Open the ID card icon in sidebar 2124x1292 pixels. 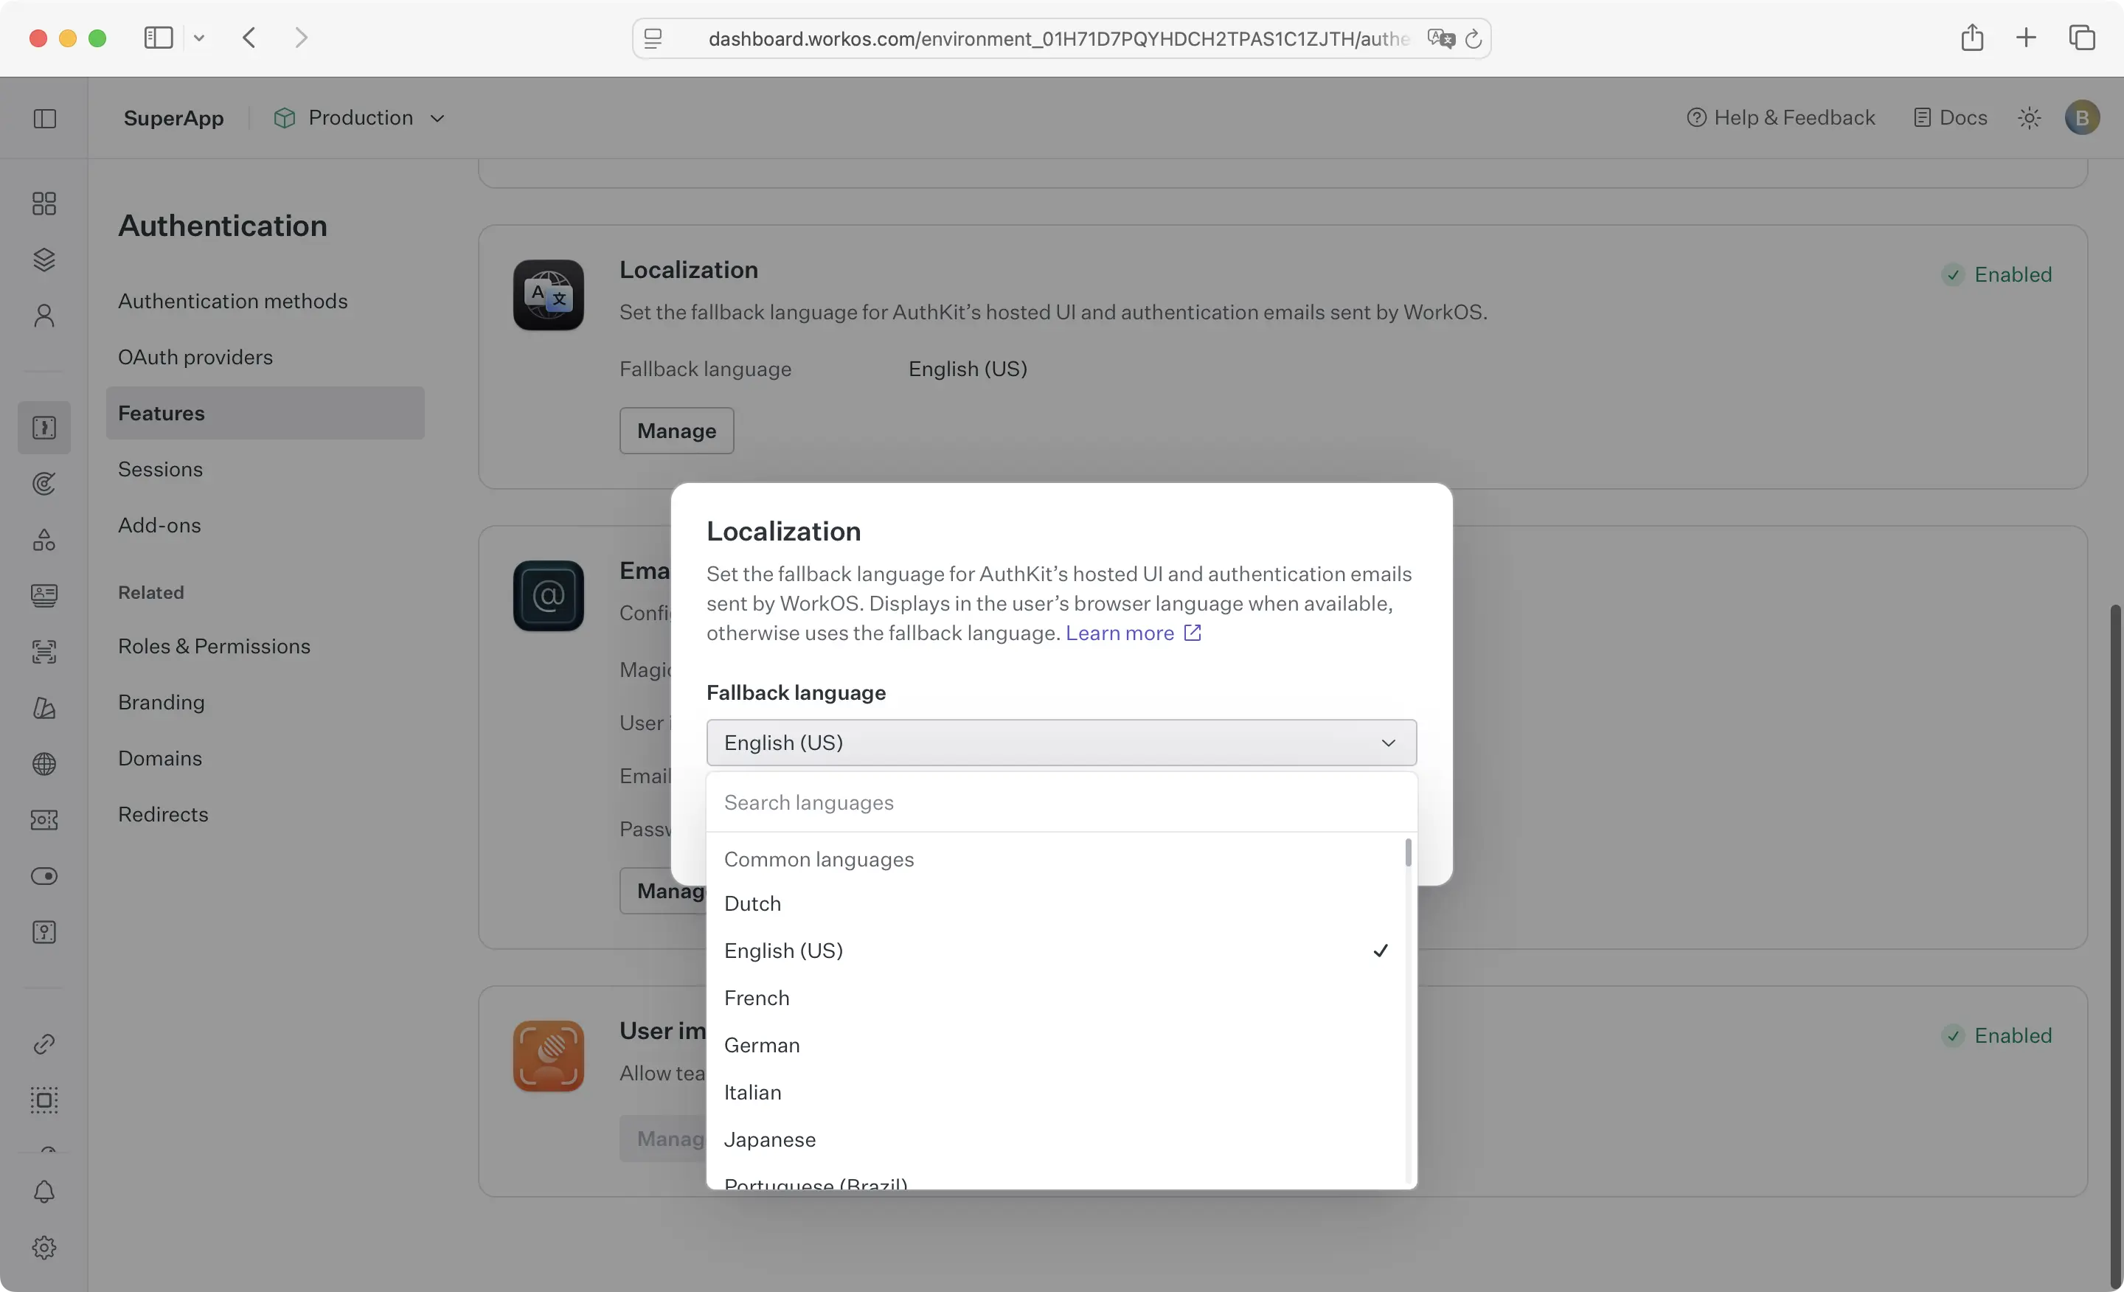[44, 596]
